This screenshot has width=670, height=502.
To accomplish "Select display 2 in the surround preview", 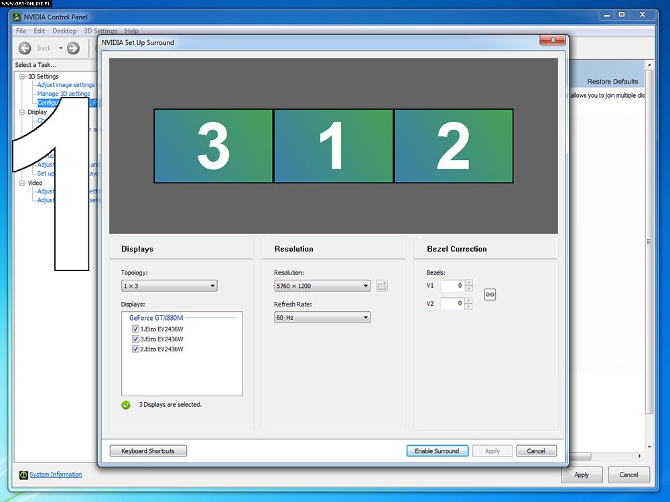I will click(x=453, y=146).
